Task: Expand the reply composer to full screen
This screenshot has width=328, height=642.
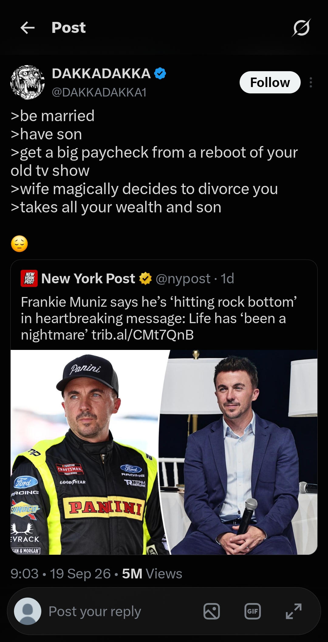Action: coord(294,611)
